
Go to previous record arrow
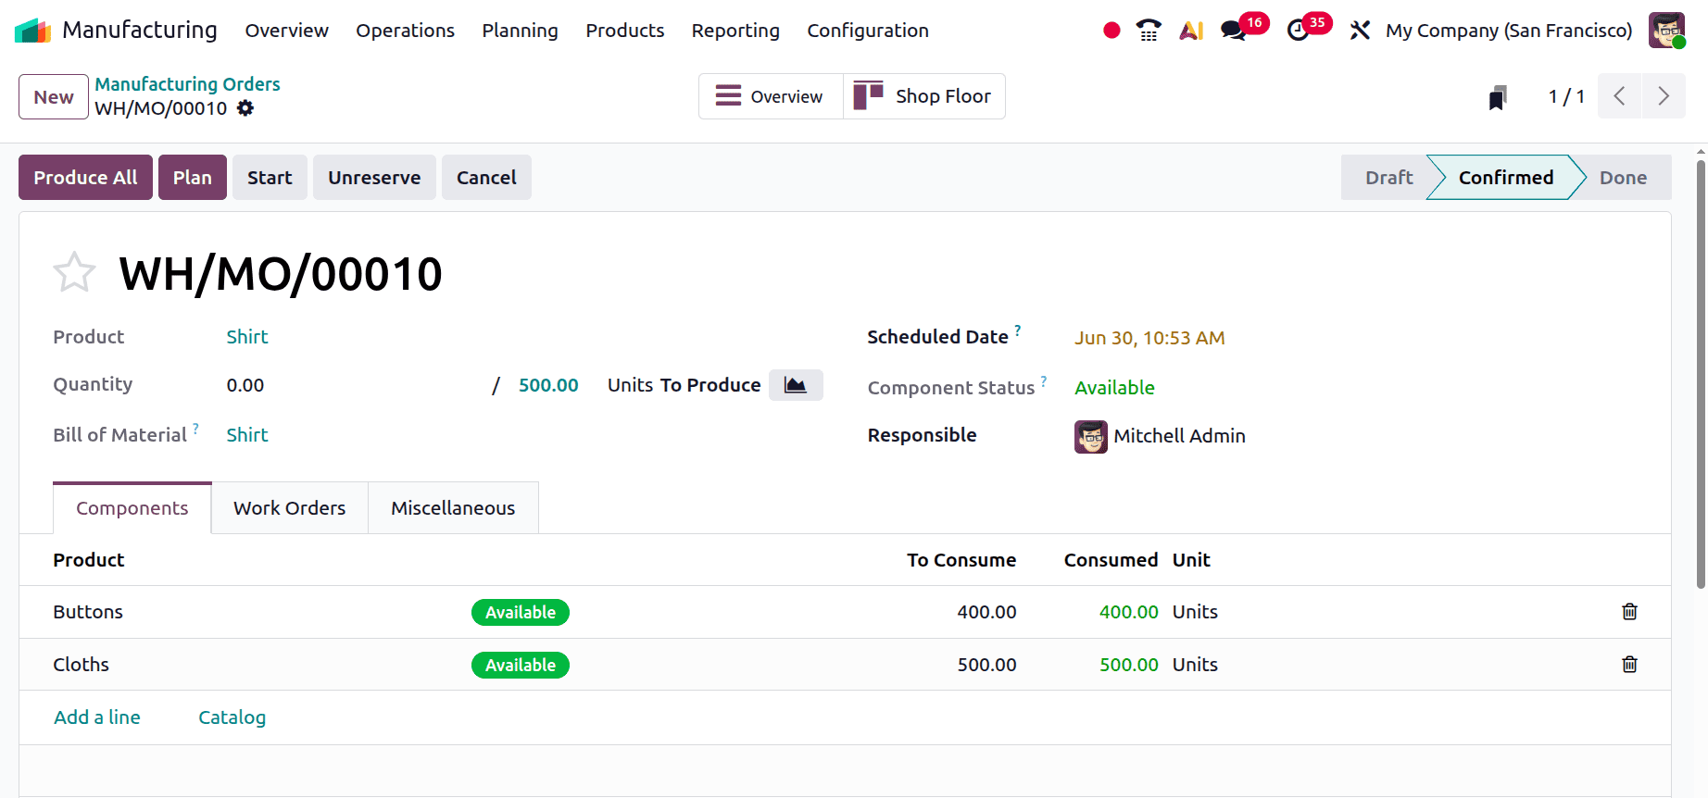pos(1620,96)
